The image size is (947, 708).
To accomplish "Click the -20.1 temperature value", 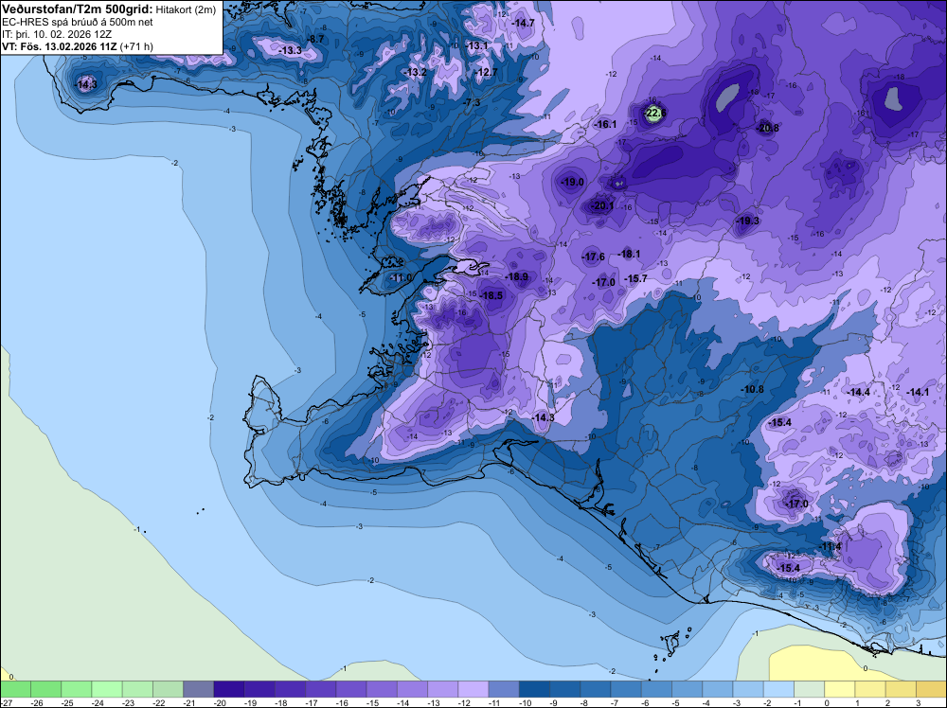I will (x=602, y=205).
